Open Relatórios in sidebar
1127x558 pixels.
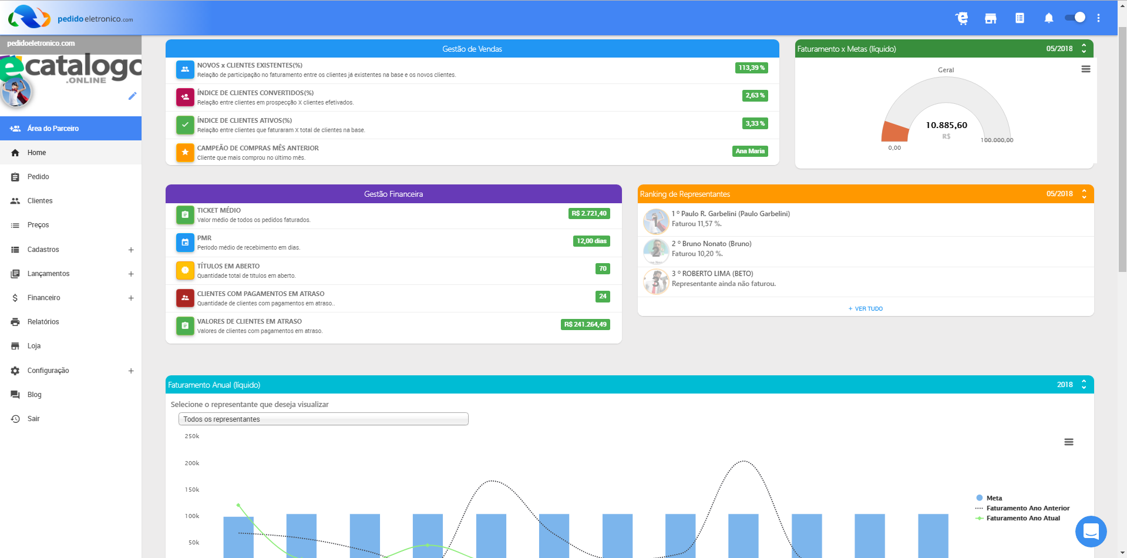point(70,322)
